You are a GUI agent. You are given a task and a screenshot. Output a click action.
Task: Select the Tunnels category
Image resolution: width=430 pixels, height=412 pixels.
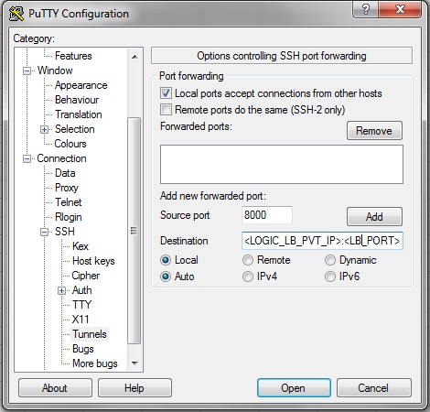pos(90,334)
